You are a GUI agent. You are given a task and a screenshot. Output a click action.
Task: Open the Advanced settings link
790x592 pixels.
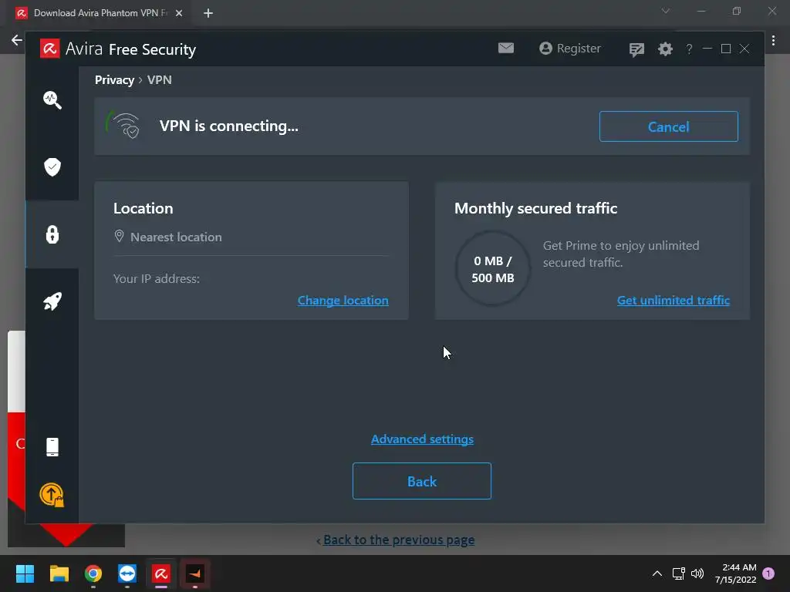[x=422, y=439]
